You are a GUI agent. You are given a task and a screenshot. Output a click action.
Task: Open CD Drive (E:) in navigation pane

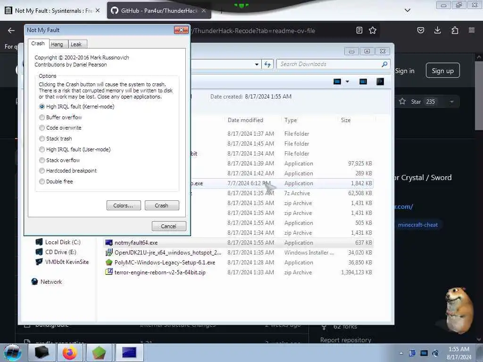pyautogui.click(x=56, y=252)
